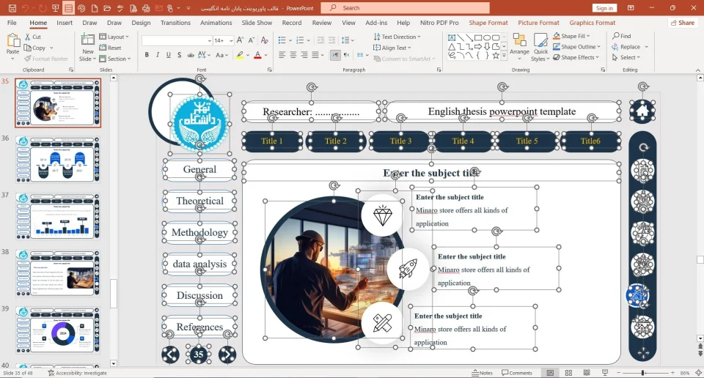Apply the red font color swatch

[257, 55]
